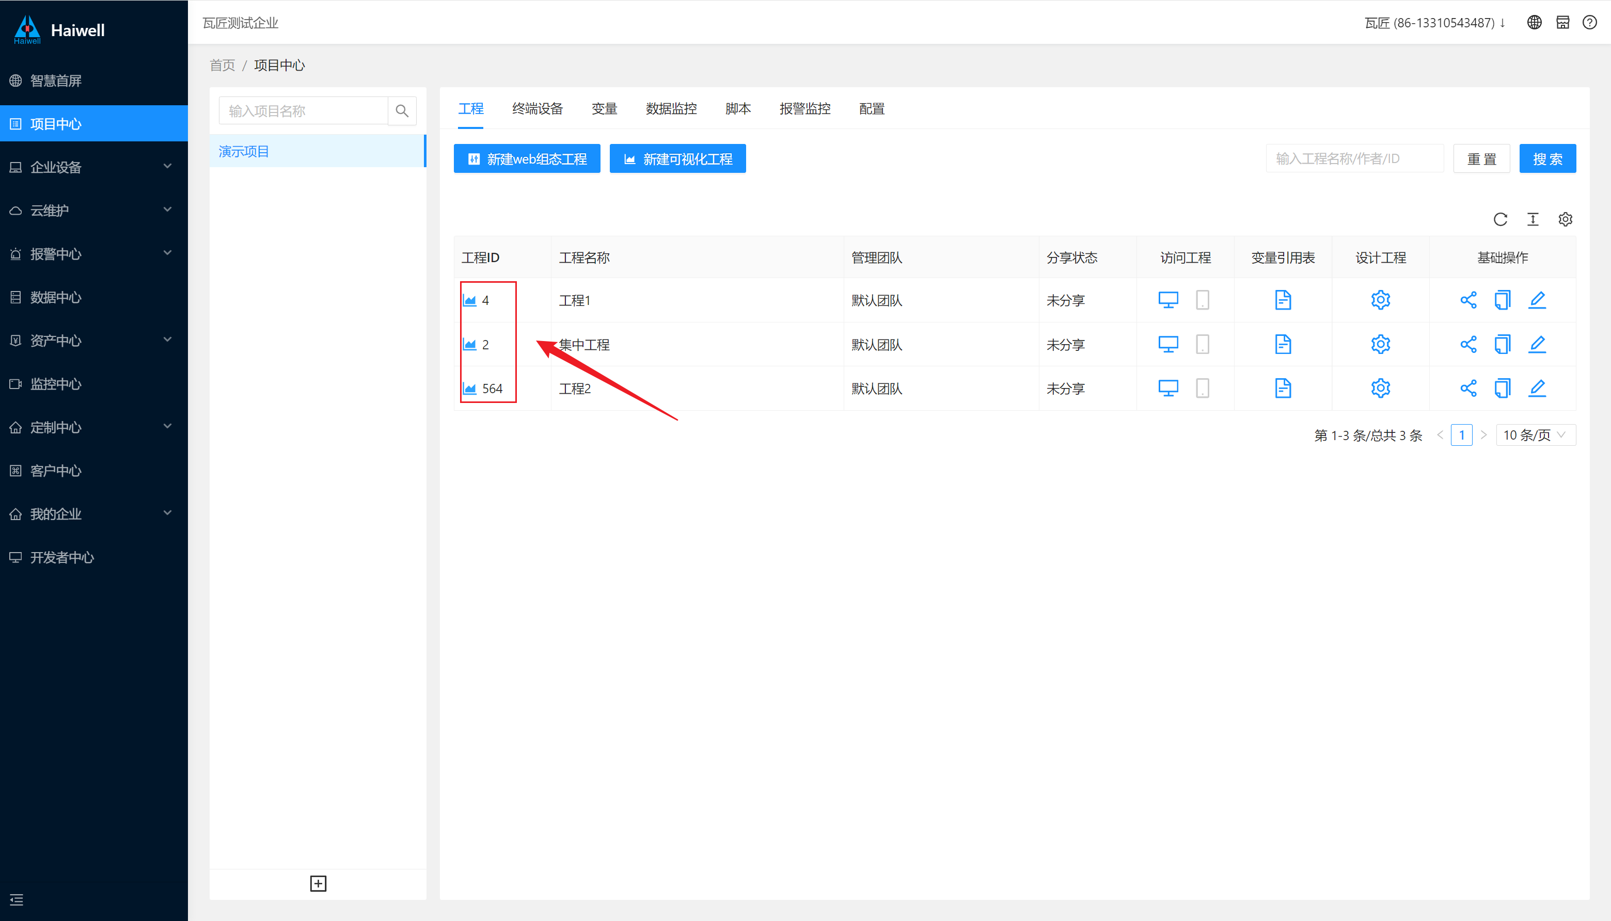Select 演示项目 in project list
Viewport: 1611px width, 921px height.
pos(317,151)
